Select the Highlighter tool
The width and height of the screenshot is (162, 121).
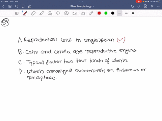(42, 13)
